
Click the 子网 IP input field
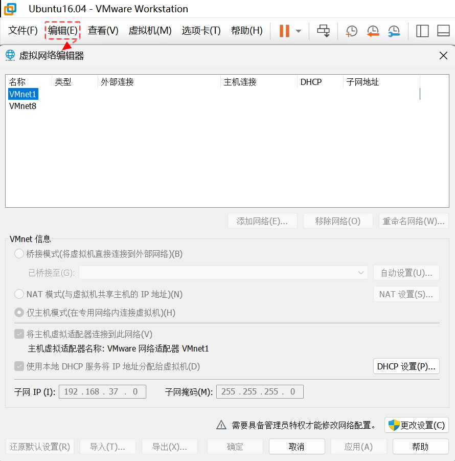pyautogui.click(x=102, y=391)
